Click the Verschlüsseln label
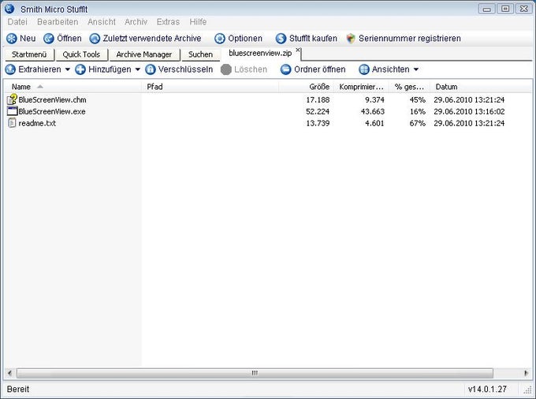Viewport: 536px width, 399px height. click(x=185, y=69)
